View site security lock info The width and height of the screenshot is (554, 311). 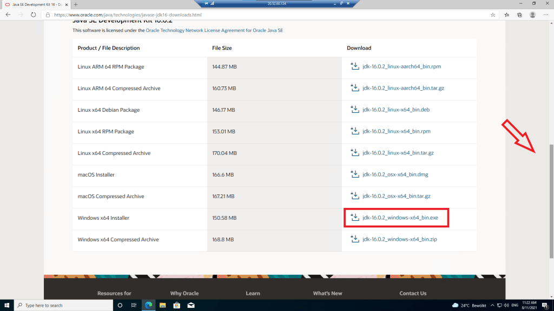(x=48, y=15)
